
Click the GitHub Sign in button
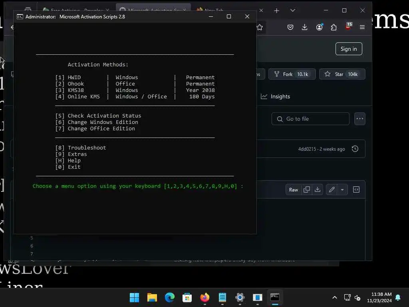coord(348,49)
